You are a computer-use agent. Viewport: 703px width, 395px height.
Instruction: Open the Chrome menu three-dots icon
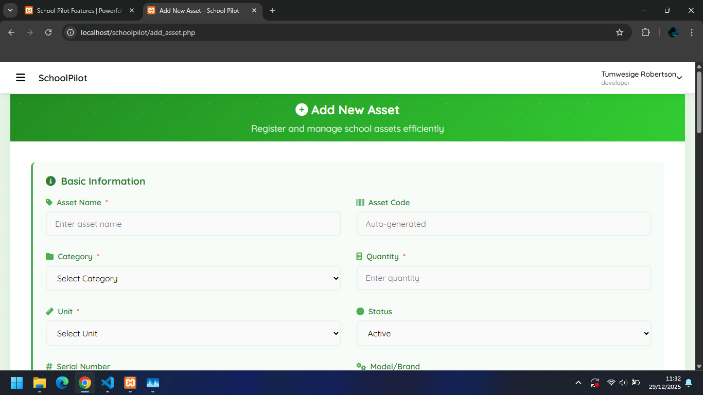click(x=692, y=32)
